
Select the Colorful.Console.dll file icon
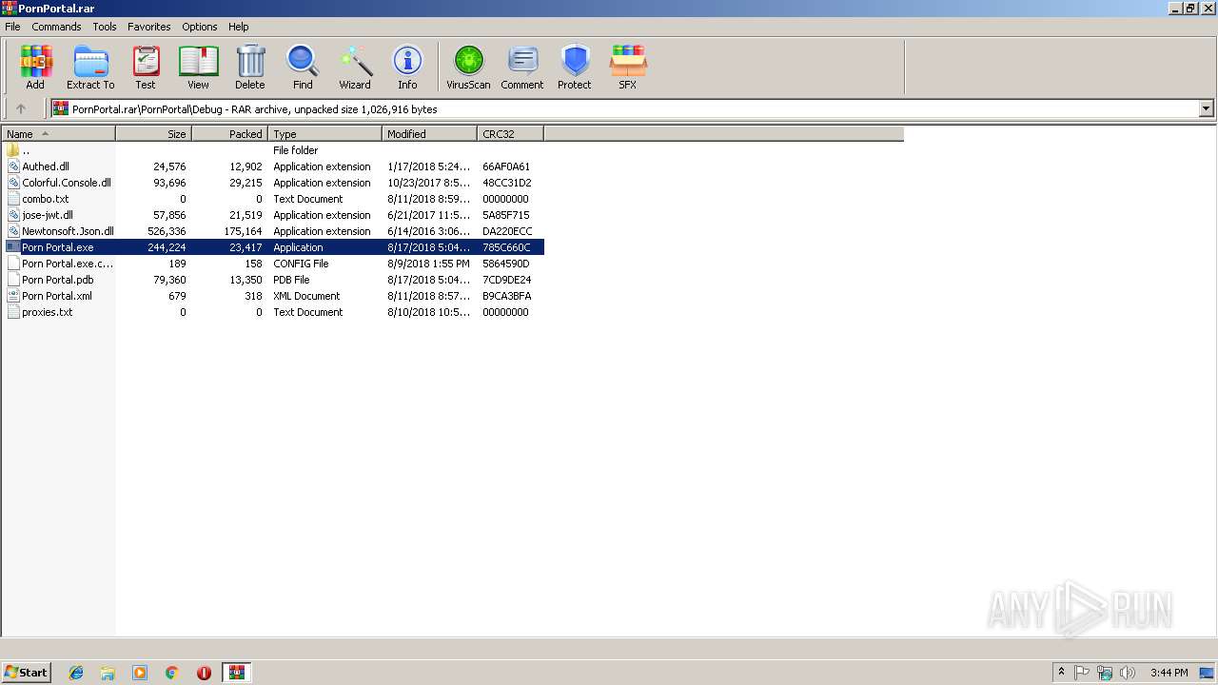(13, 183)
